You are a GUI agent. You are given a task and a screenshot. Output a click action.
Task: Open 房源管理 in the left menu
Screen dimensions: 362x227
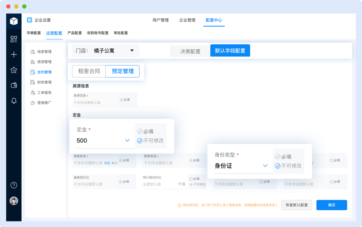pos(44,62)
